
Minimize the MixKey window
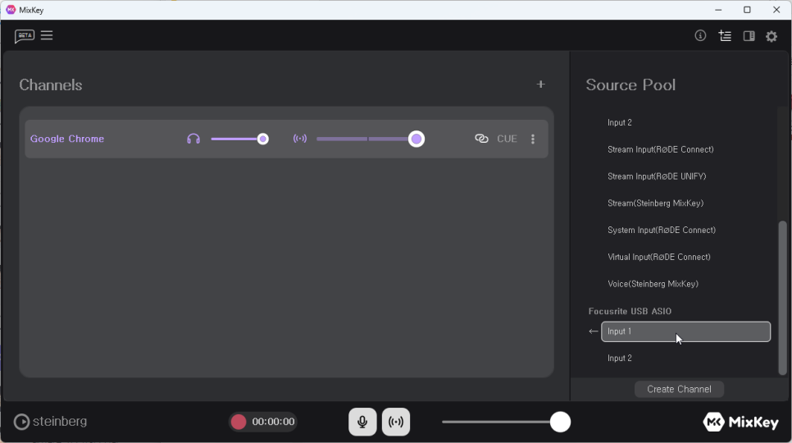click(718, 10)
